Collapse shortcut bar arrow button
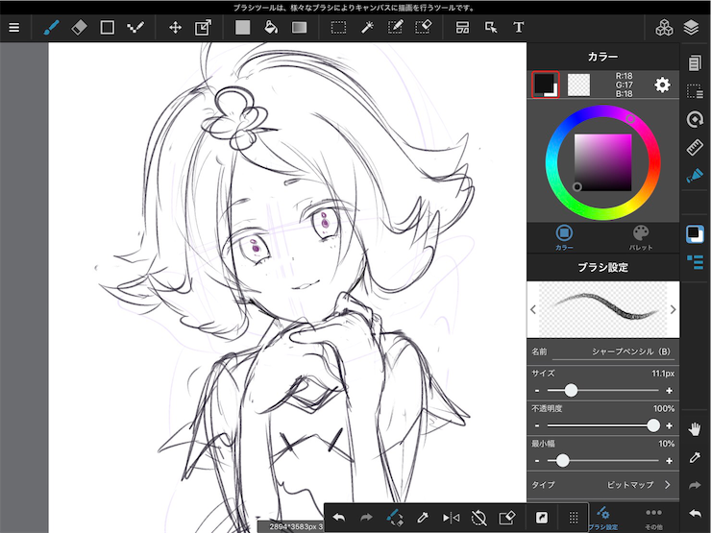Image resolution: width=711 pixels, height=533 pixels. click(x=541, y=517)
